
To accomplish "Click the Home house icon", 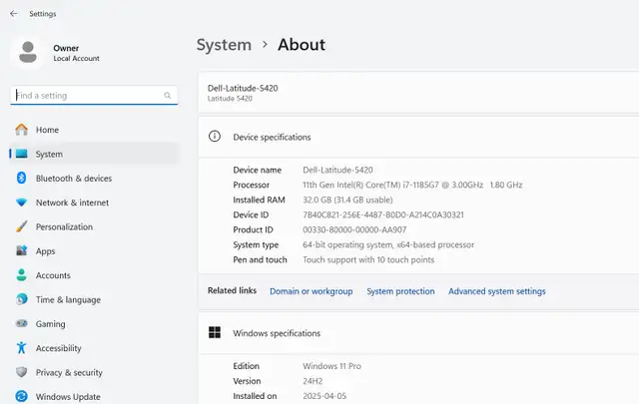I will [x=21, y=130].
